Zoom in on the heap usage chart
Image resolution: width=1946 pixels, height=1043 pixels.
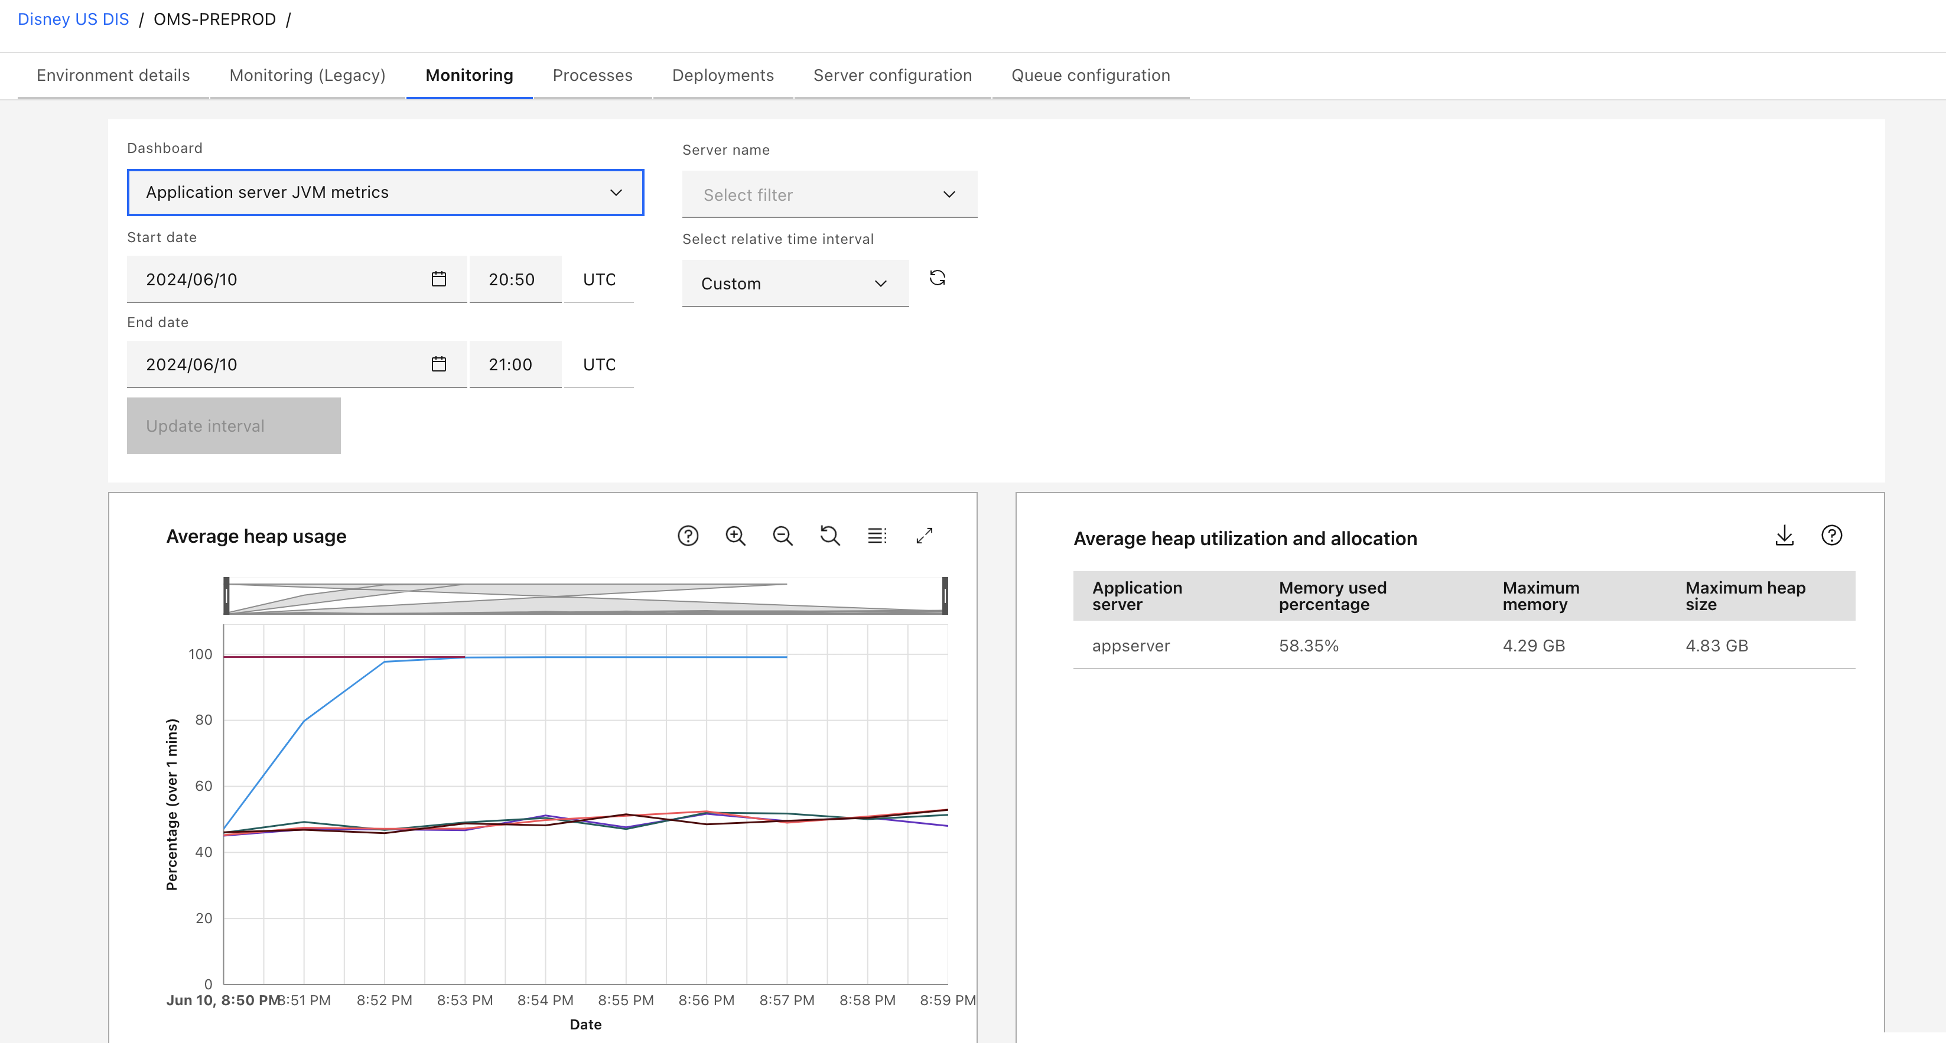pos(735,536)
